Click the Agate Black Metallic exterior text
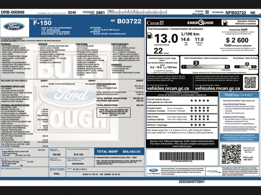The width and height of the screenshot is (261, 195). tap(106, 30)
